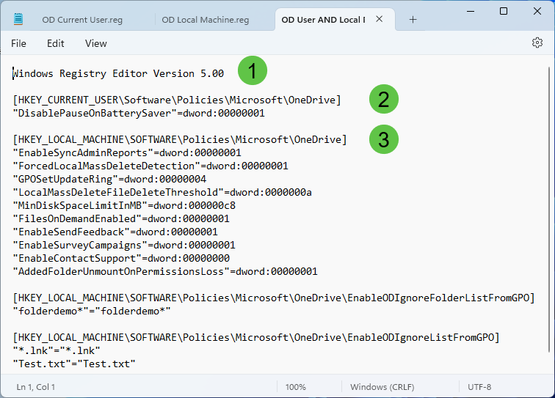Place cursor on the DisablePauseOnBatterySaver line

click(139, 114)
